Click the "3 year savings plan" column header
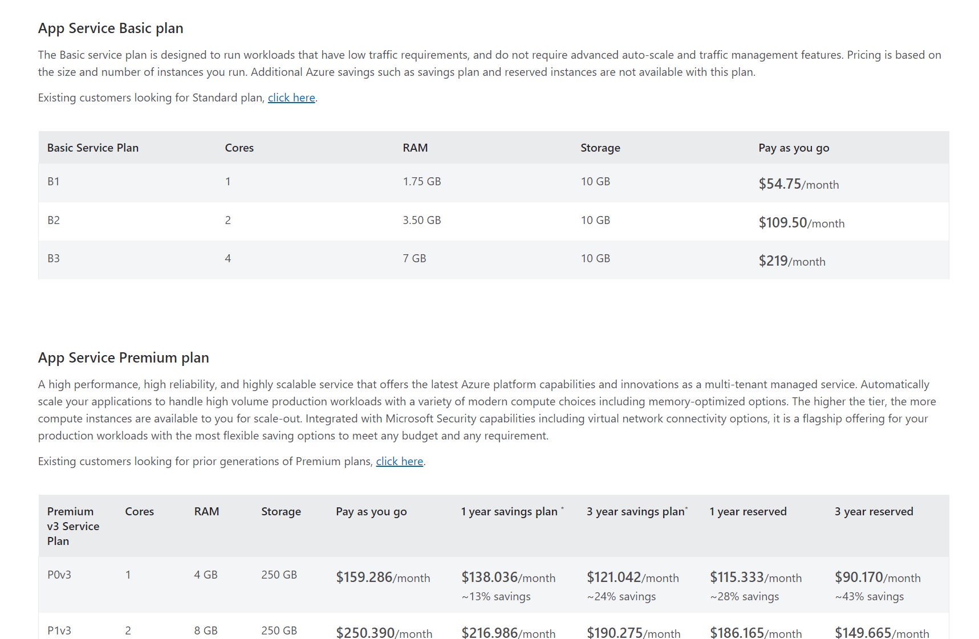979x639 pixels. 636,511
